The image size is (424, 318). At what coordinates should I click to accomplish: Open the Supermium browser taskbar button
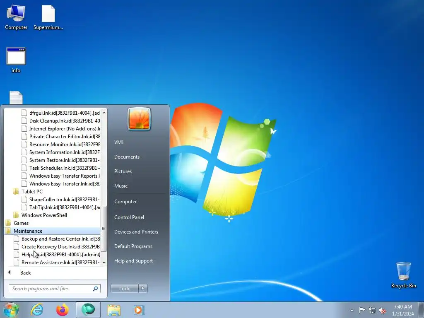(x=88, y=310)
